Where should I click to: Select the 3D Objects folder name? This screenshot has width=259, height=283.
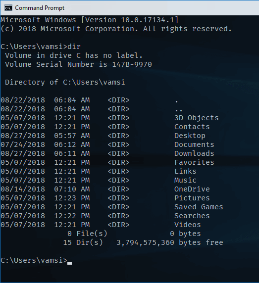(197, 118)
